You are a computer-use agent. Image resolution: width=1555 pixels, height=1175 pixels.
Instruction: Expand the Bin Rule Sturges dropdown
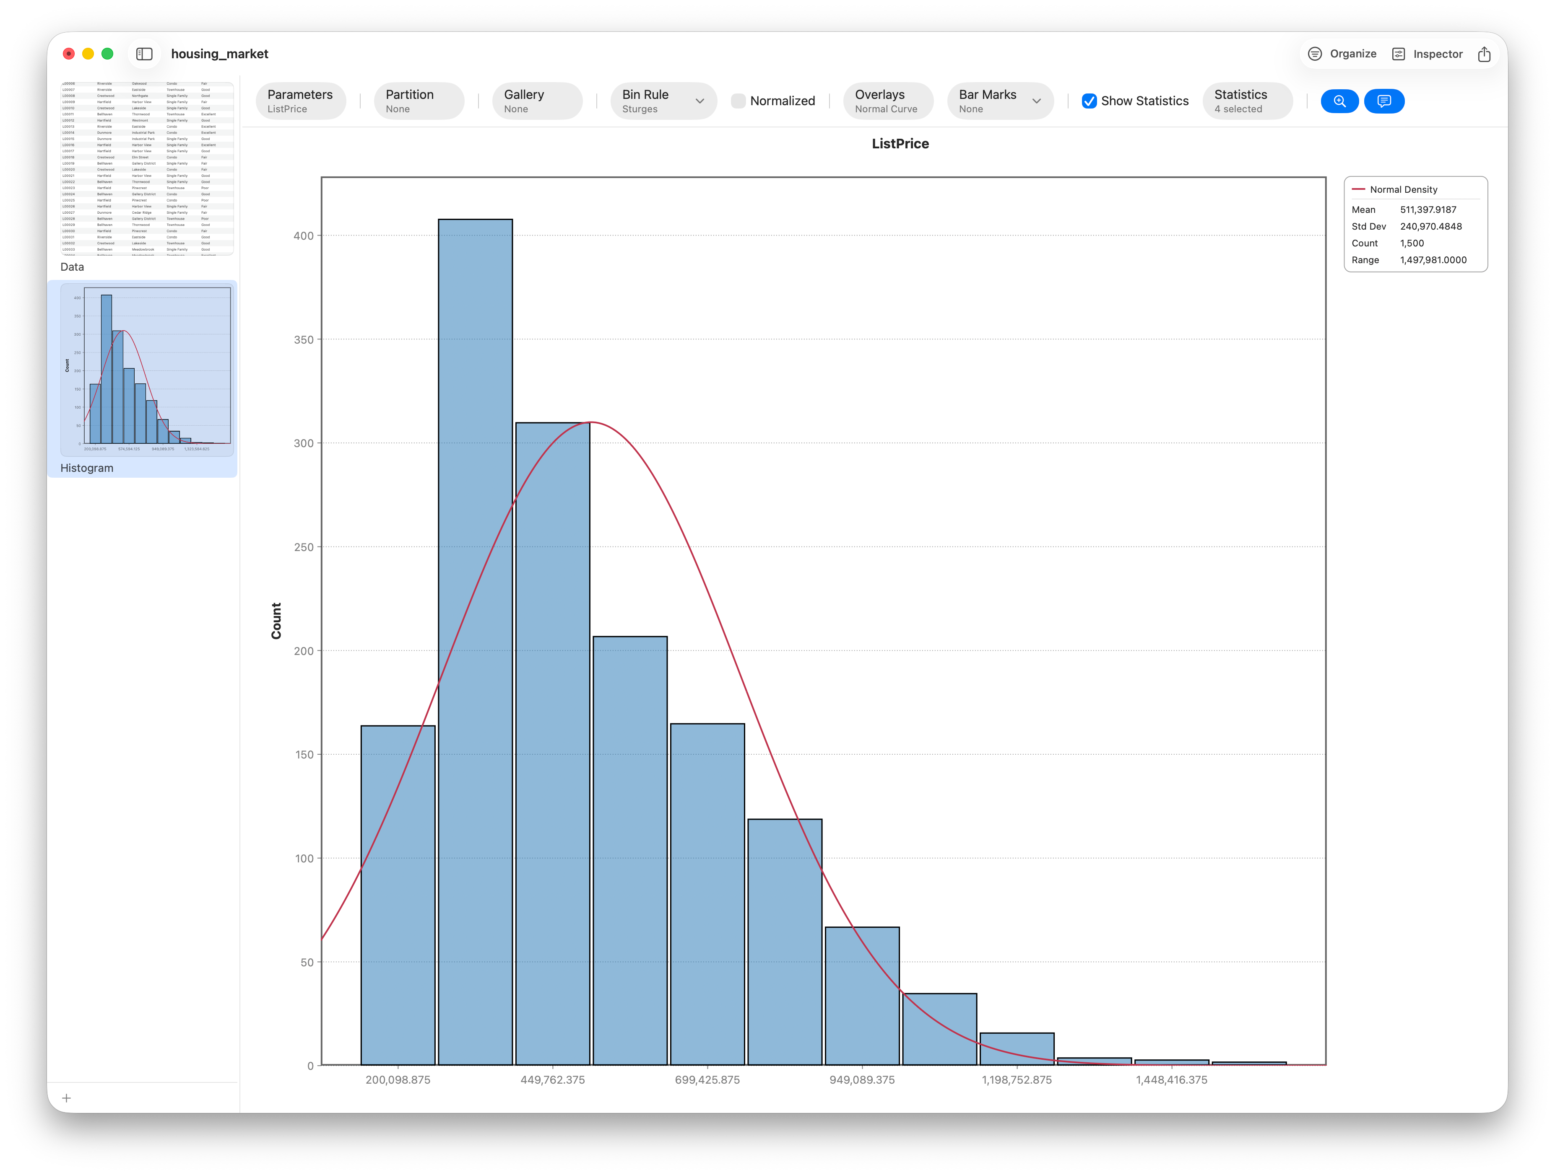click(663, 101)
